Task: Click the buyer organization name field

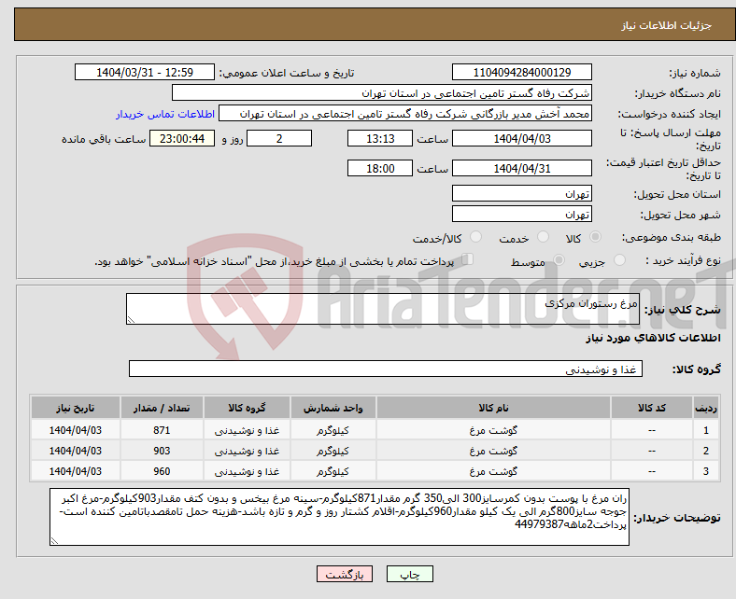Action: [x=382, y=93]
